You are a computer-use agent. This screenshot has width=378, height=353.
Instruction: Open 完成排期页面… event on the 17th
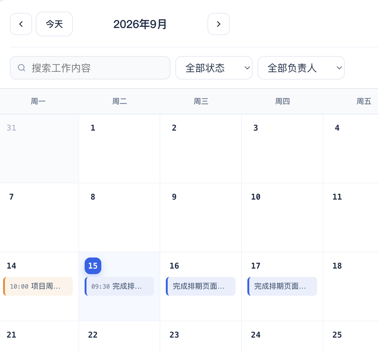coord(282,286)
